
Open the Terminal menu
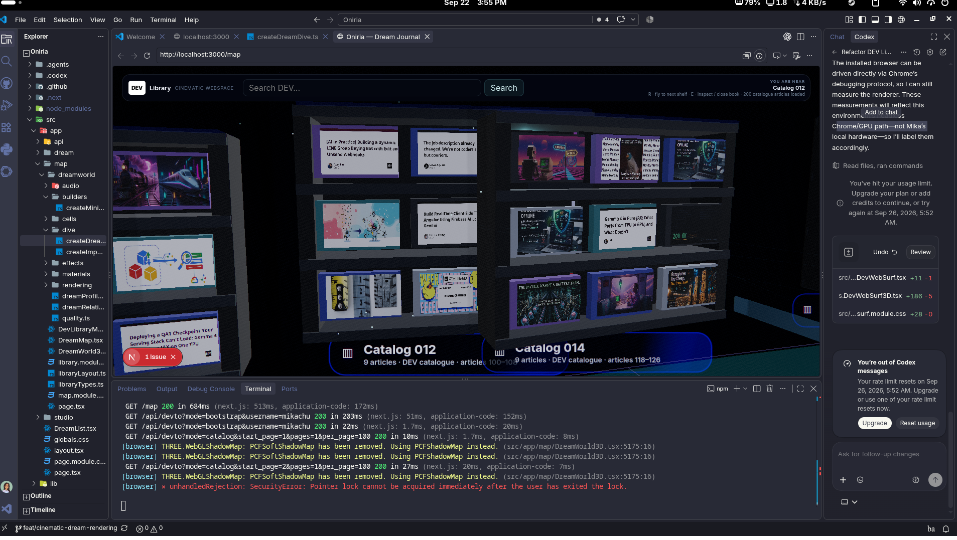pyautogui.click(x=163, y=20)
